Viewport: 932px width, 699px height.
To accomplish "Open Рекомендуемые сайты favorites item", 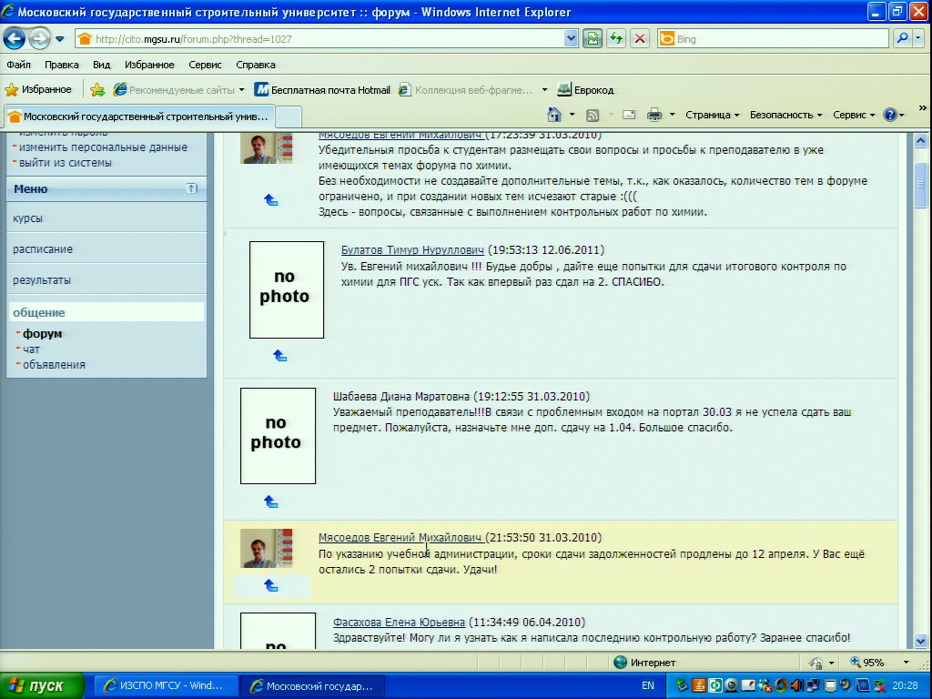I will (x=179, y=90).
